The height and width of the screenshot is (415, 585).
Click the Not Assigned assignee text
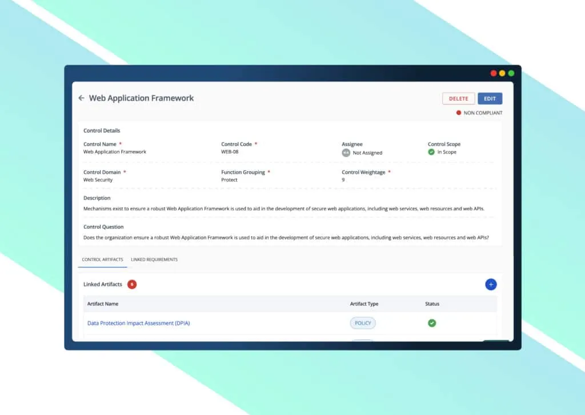point(367,153)
